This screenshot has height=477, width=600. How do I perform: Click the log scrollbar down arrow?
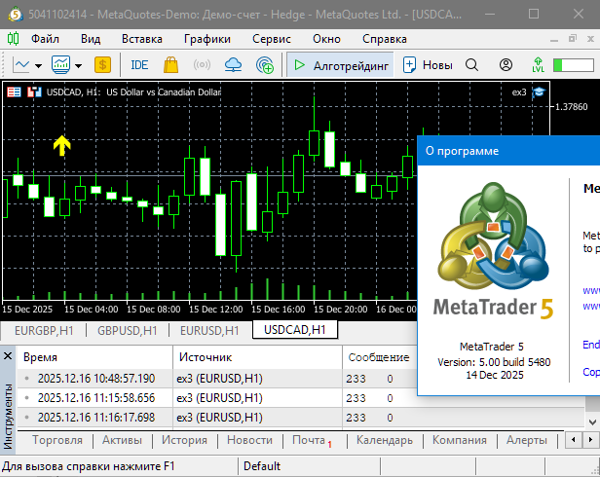(592, 422)
